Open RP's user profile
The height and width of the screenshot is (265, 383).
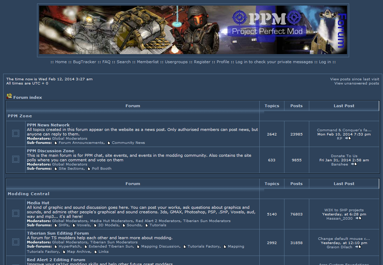[x=340, y=138]
